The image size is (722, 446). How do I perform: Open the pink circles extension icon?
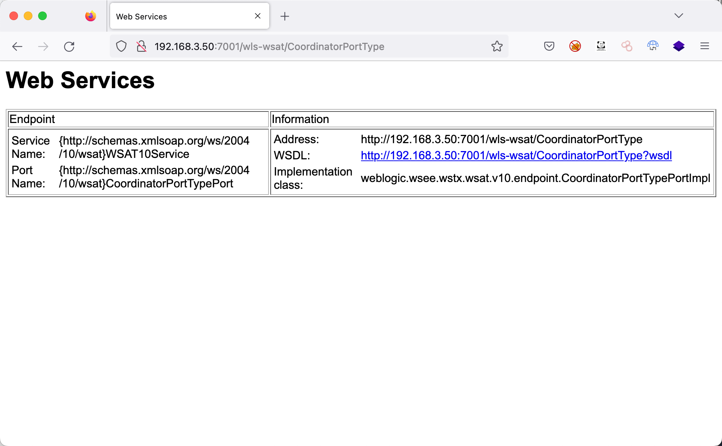(x=627, y=46)
